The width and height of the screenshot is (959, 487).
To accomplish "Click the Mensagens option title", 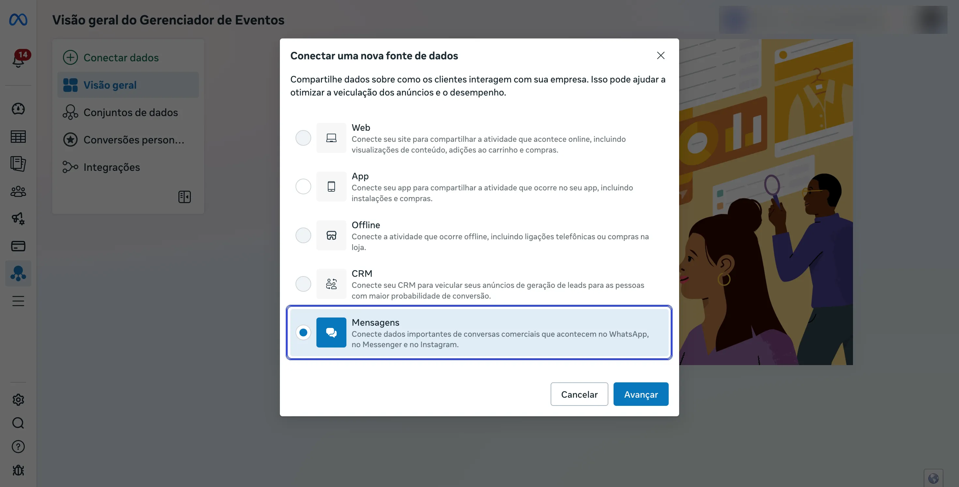I will pos(375,323).
